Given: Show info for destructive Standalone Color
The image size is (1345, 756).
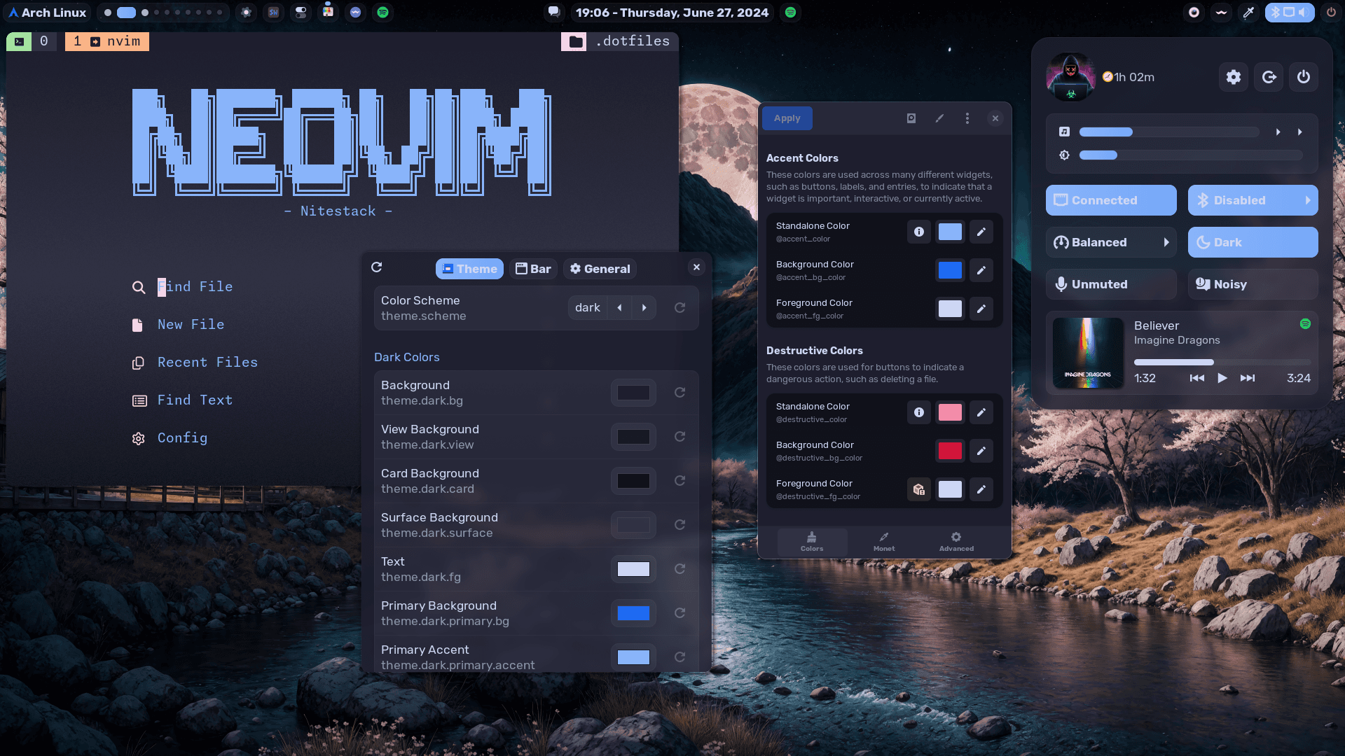Looking at the screenshot, I should pyautogui.click(x=919, y=412).
